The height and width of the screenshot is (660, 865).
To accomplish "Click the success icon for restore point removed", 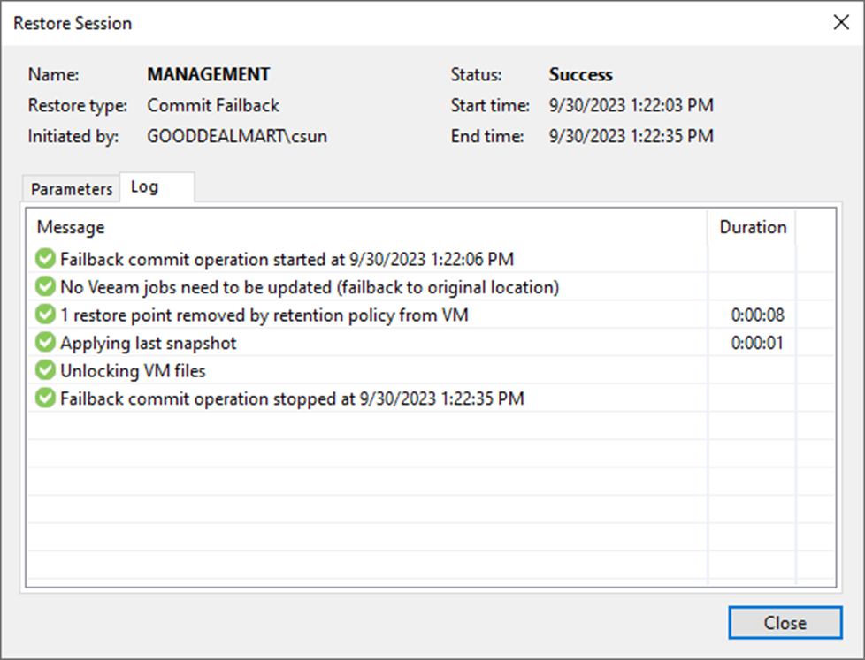I will pyautogui.click(x=45, y=315).
